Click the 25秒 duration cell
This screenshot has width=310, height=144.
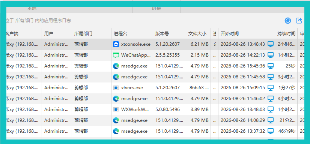click(290, 66)
